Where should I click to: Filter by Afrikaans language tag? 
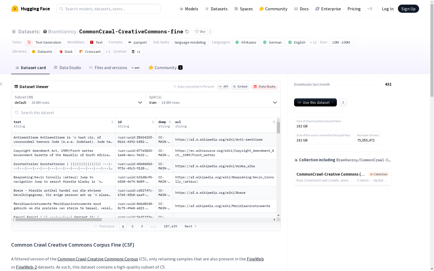pyautogui.click(x=246, y=42)
